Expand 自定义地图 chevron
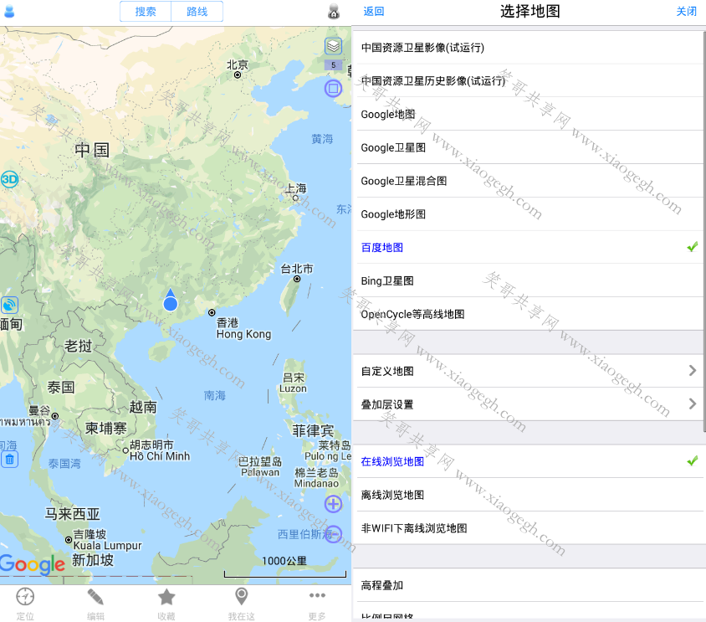Screen dimensions: 706x622 pos(693,371)
